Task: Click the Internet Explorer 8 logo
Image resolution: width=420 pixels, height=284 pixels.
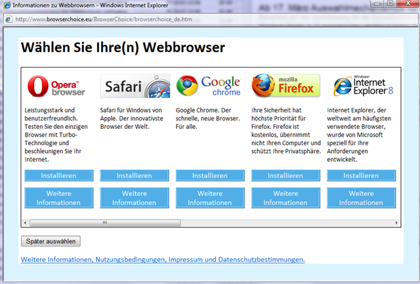Action: click(363, 86)
